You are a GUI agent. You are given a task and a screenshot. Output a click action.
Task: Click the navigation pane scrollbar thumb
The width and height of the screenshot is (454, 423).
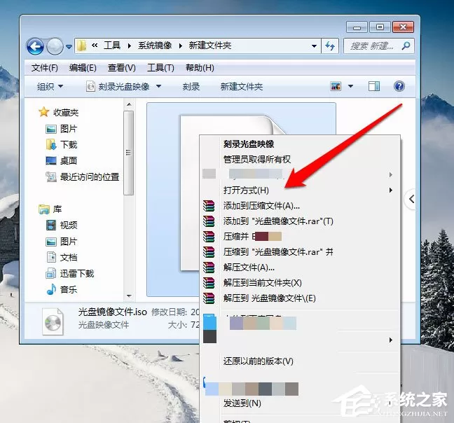click(x=128, y=153)
